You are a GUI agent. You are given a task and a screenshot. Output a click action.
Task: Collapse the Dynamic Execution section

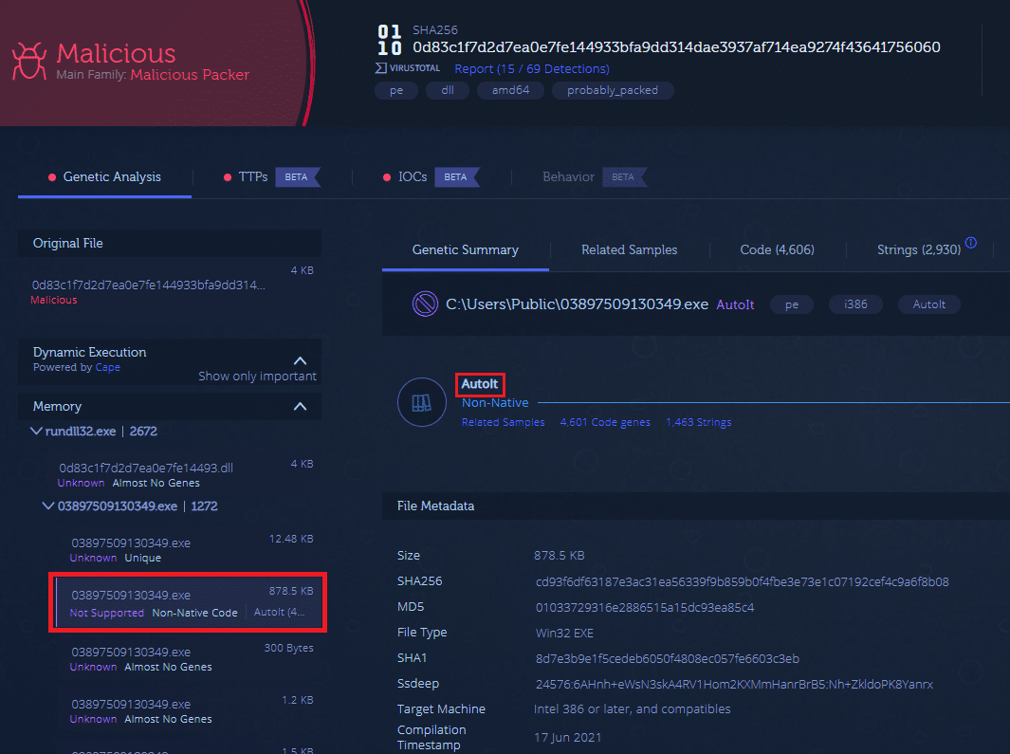pyautogui.click(x=301, y=360)
